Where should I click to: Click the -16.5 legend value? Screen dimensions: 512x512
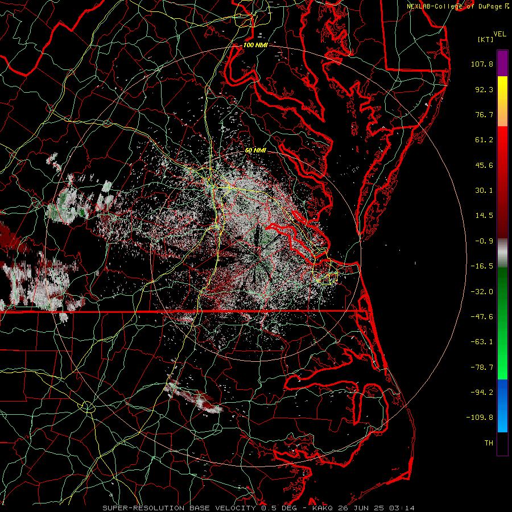[482, 266]
